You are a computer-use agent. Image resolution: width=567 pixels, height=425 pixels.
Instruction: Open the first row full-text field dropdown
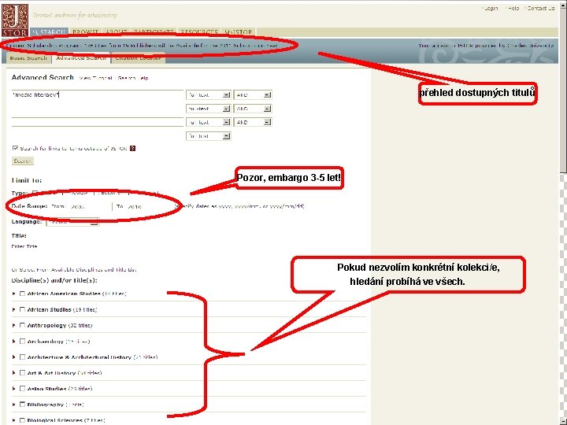208,94
